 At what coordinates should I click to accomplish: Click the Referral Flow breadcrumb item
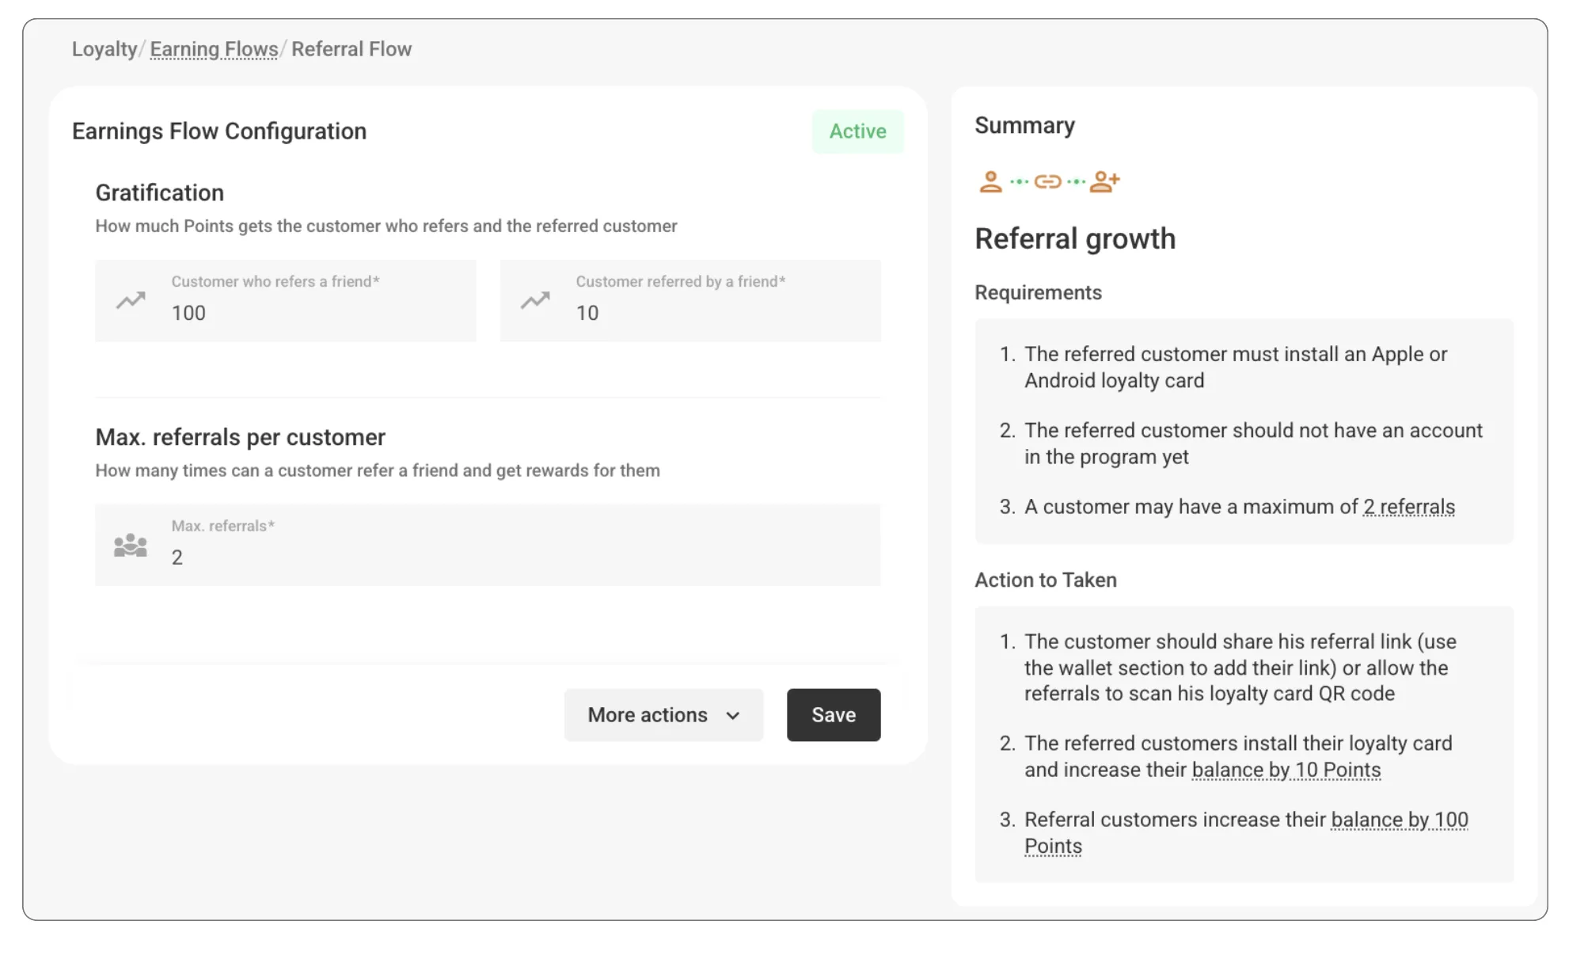(351, 49)
